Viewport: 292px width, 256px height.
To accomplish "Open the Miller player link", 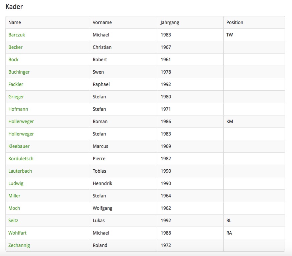I will pyautogui.click(x=14, y=196).
